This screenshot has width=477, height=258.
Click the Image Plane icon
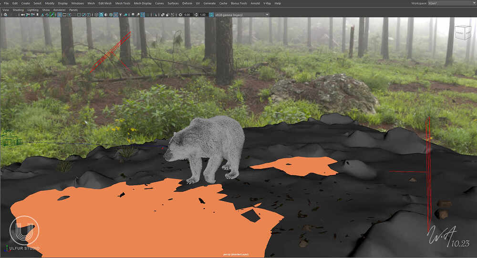(x=42, y=15)
